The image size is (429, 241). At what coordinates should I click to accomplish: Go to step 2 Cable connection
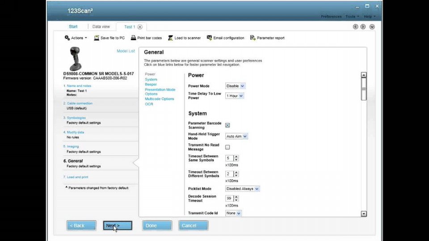tap(78, 103)
